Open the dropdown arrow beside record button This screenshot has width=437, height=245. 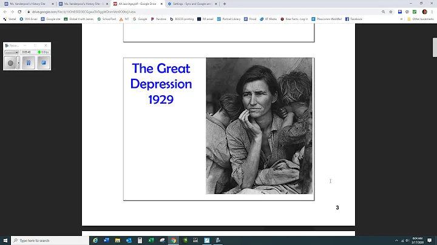click(18, 63)
